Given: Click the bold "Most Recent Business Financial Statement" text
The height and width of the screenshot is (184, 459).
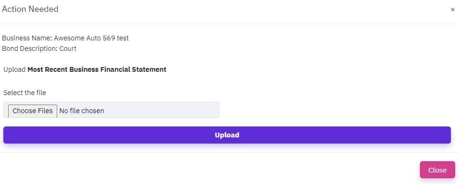Looking at the screenshot, I should pyautogui.click(x=97, y=69).
